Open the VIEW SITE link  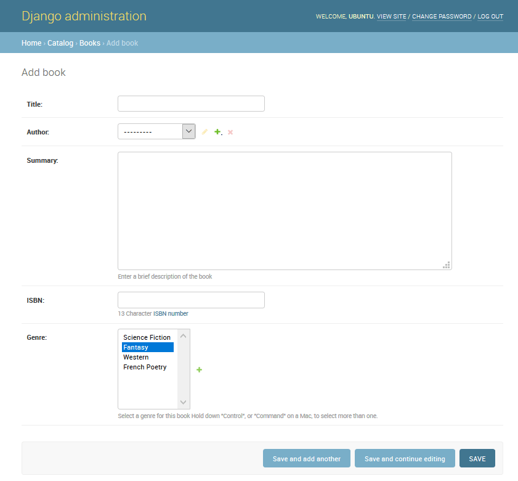click(x=392, y=17)
